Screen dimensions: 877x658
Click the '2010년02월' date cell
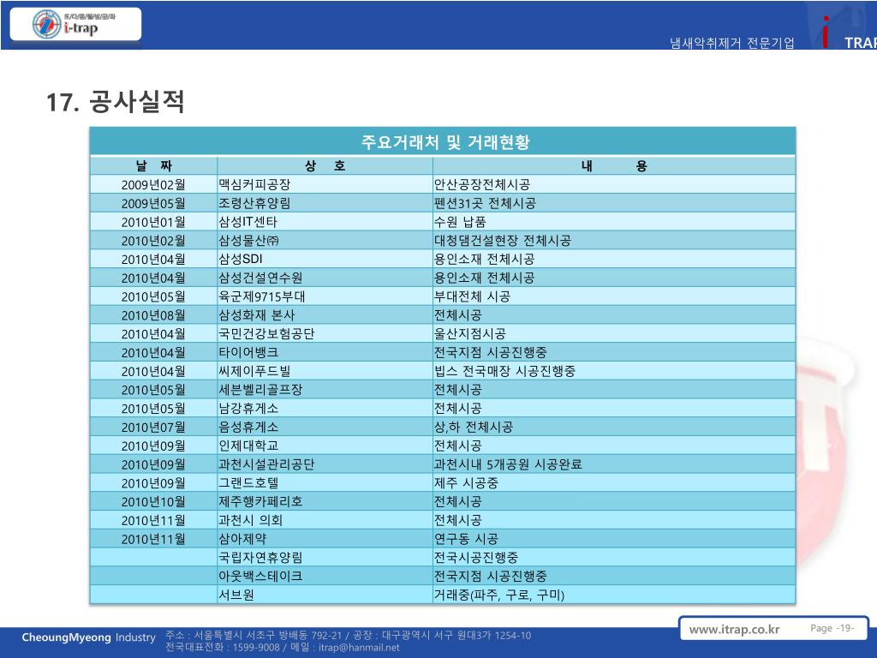pos(153,240)
